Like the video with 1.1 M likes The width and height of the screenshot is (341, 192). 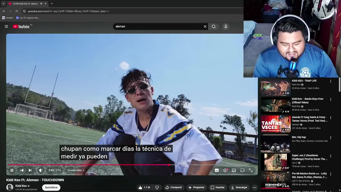coord(144,187)
